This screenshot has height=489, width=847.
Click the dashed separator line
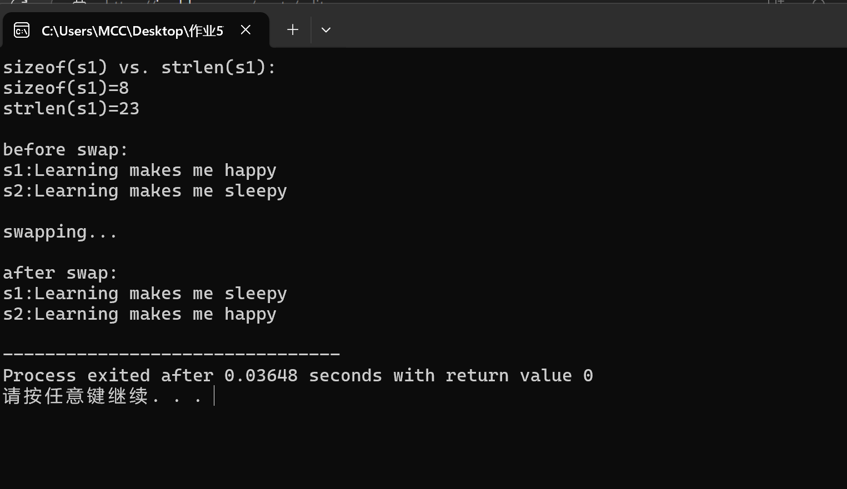(172, 353)
